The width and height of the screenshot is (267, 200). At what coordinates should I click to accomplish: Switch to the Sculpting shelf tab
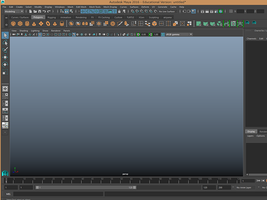[154, 17]
